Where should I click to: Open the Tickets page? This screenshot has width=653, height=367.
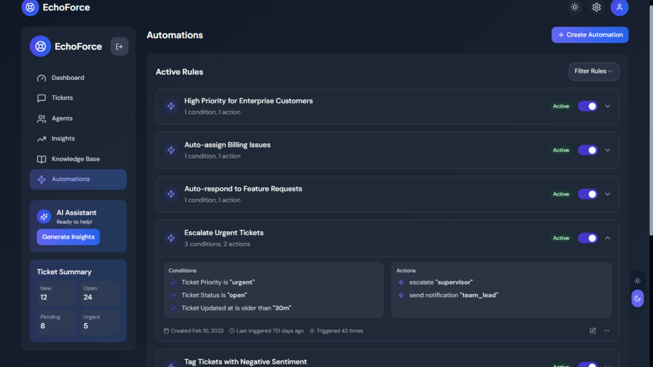[78, 98]
